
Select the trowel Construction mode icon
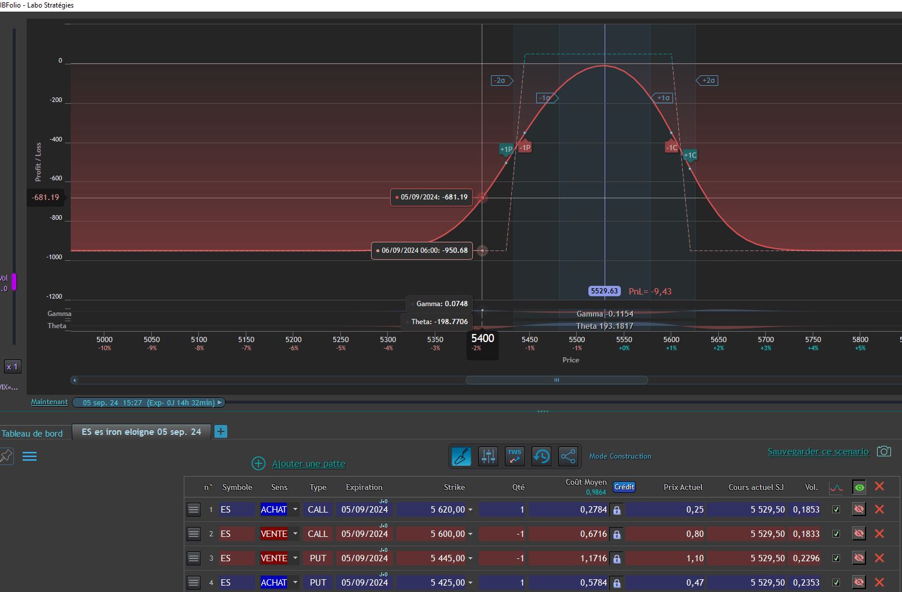click(x=461, y=456)
